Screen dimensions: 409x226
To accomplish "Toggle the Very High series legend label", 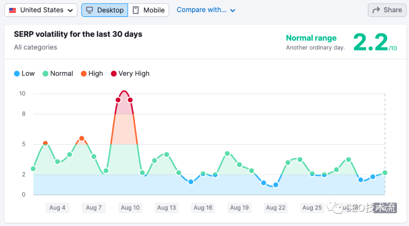I will pyautogui.click(x=134, y=74).
